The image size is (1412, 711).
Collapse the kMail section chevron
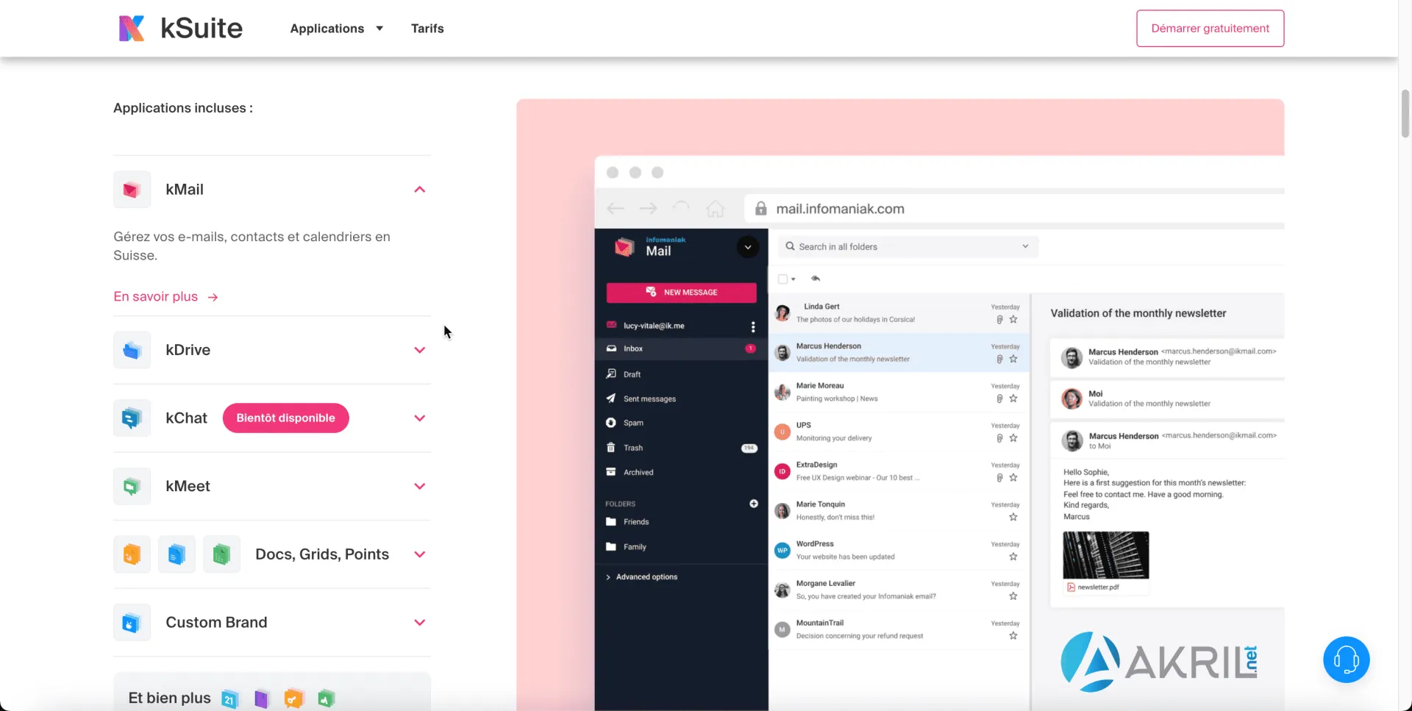420,190
